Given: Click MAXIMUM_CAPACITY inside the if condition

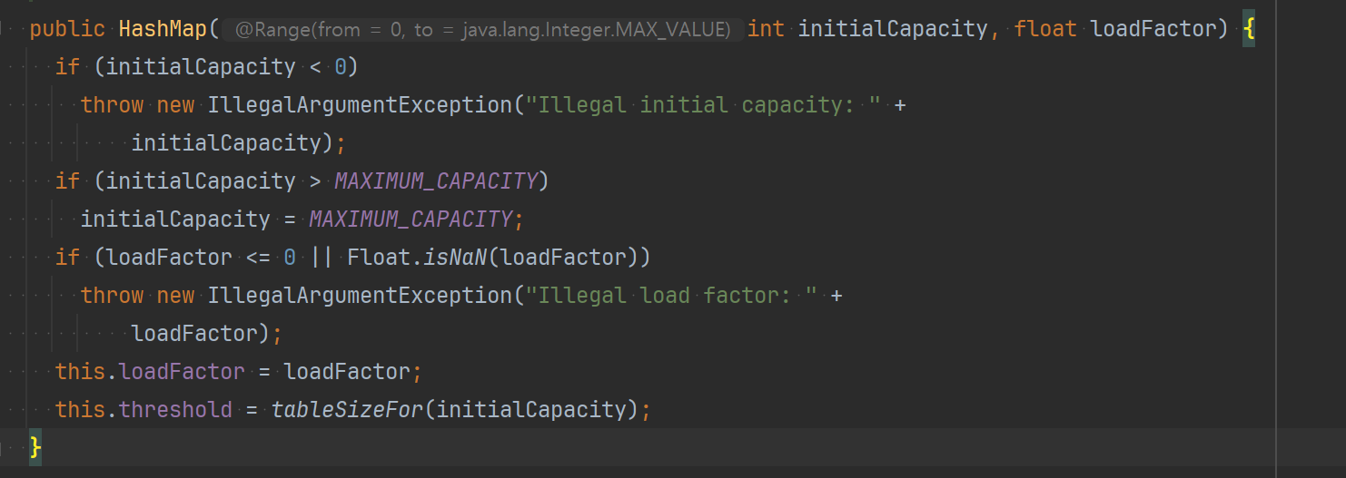Looking at the screenshot, I should point(436,181).
